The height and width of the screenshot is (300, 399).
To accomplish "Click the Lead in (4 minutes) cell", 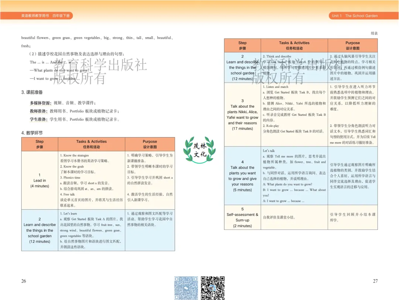I will pos(40,180).
